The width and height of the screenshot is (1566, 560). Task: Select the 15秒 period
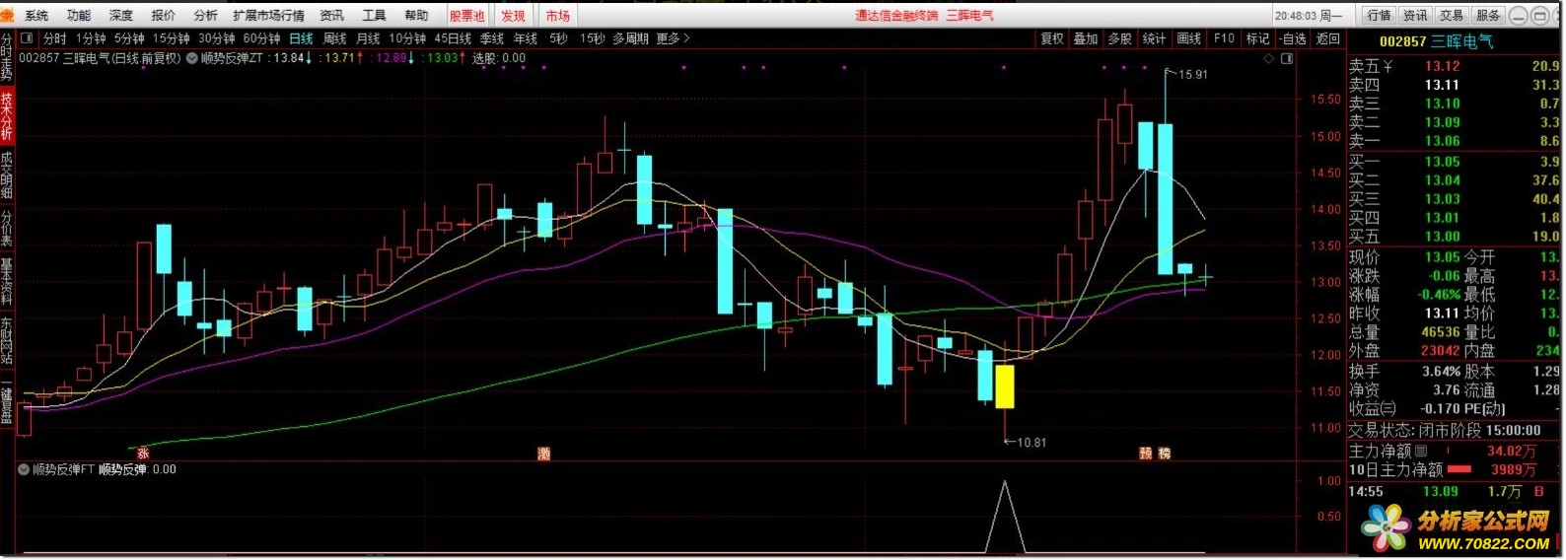(x=592, y=38)
